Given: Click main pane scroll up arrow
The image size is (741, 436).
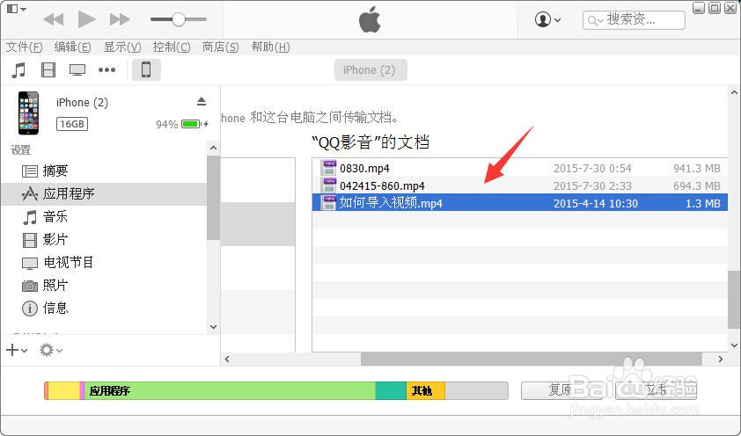Looking at the screenshot, I should click(734, 92).
